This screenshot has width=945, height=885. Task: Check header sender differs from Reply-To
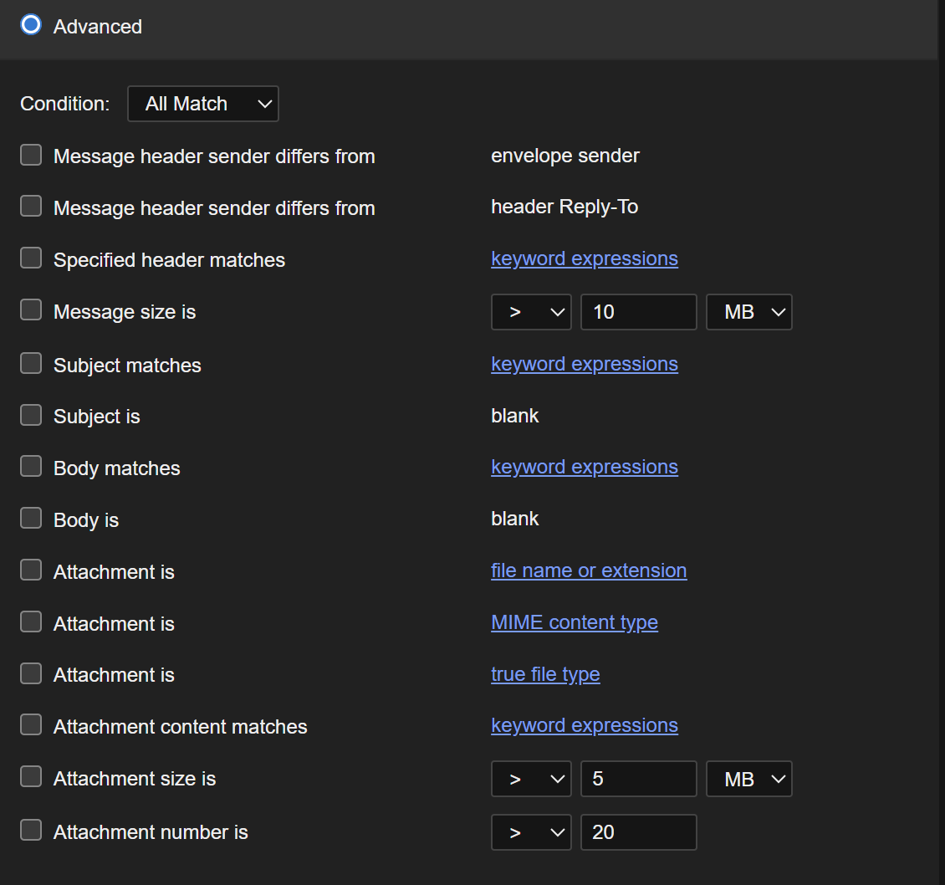click(31, 207)
